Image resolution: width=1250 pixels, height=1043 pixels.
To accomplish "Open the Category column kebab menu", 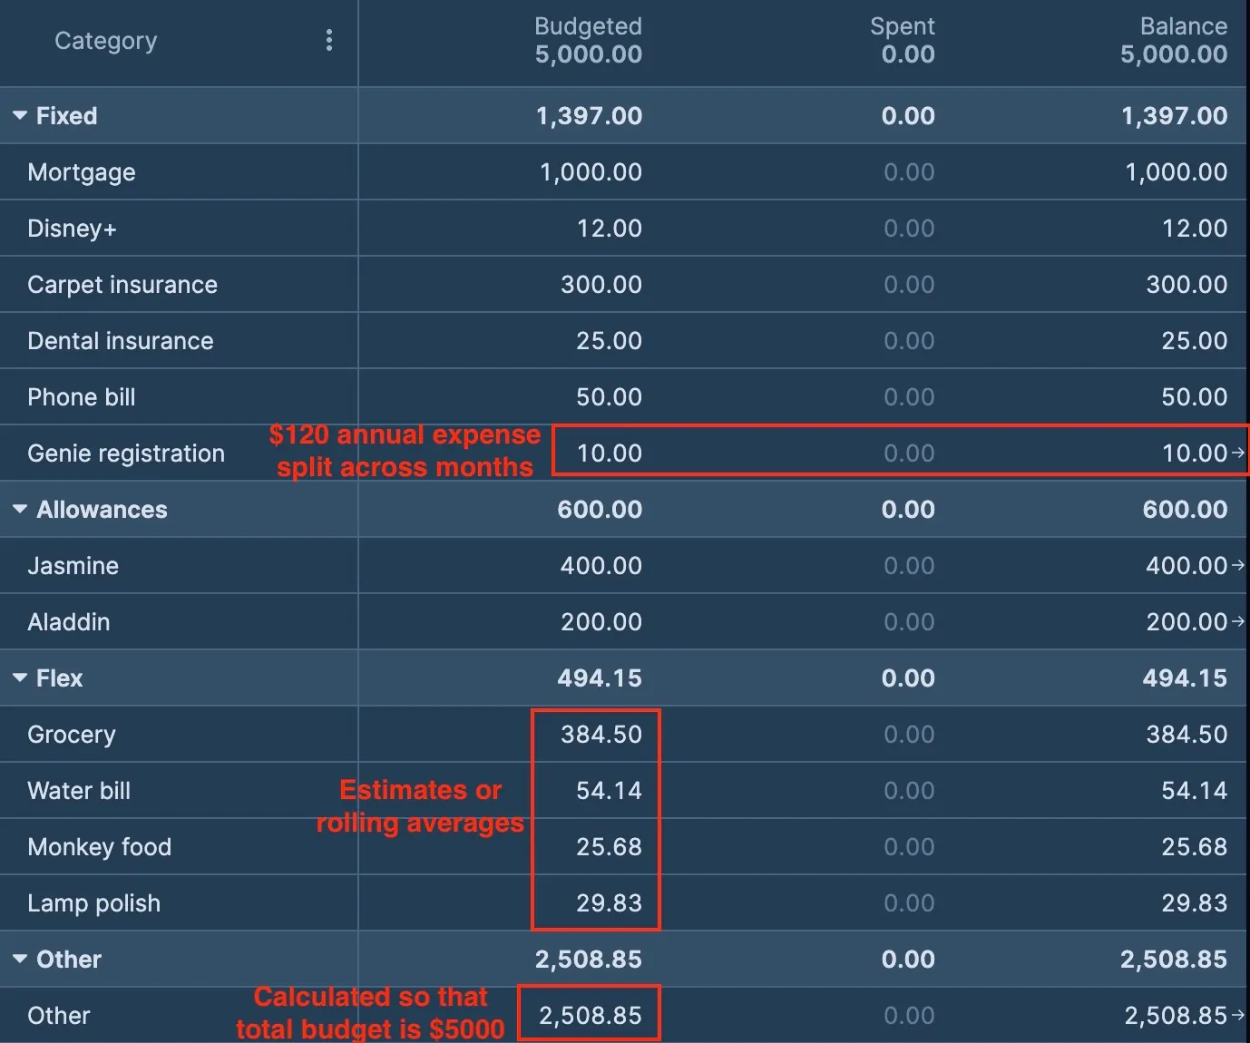I will (329, 40).
